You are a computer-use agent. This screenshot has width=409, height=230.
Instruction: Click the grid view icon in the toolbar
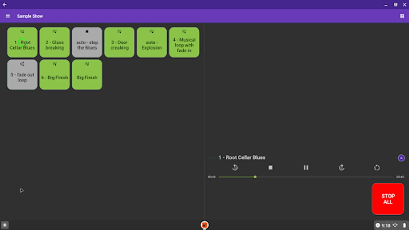(402, 16)
